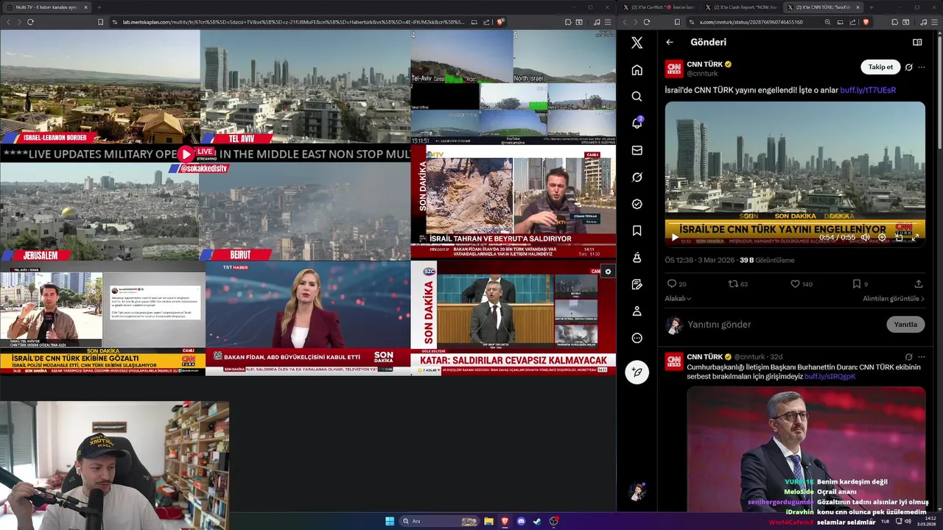Open the Windows Start button
This screenshot has width=943, height=530.
[390, 521]
